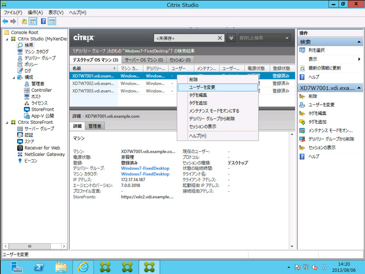The width and height of the screenshot is (365, 274).
Task: Select ホスト node in tree
Action: [x=36, y=96]
